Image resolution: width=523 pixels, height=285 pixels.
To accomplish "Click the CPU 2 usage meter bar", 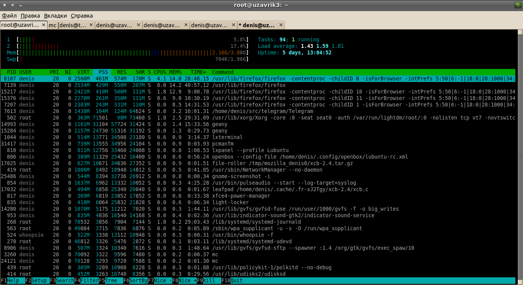I will coord(132,46).
